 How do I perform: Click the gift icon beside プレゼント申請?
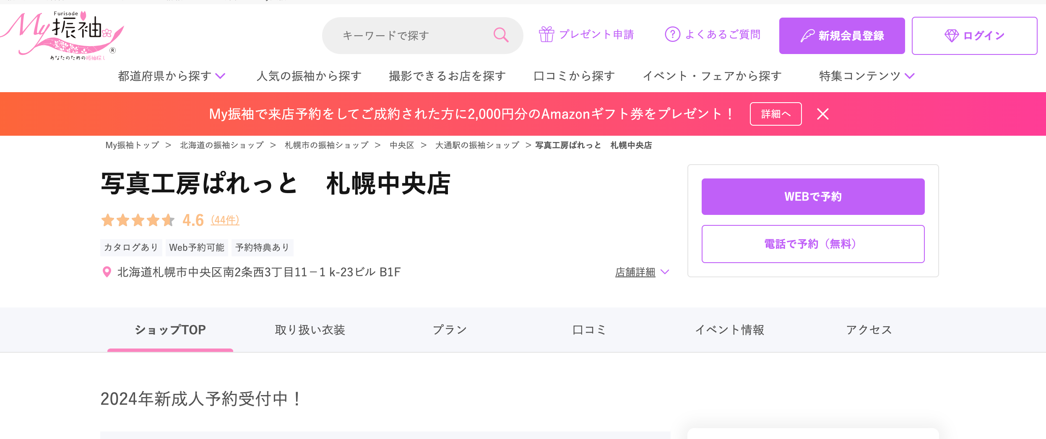click(x=546, y=34)
